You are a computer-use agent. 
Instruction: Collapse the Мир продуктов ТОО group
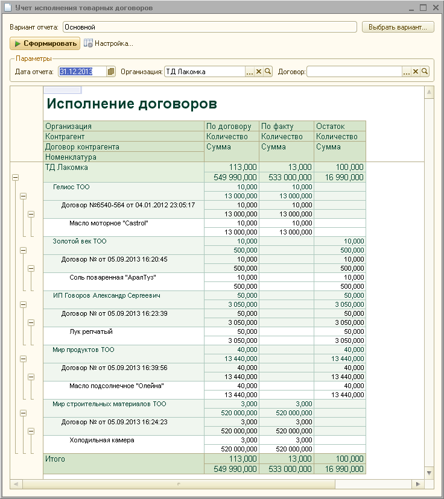click(x=24, y=359)
